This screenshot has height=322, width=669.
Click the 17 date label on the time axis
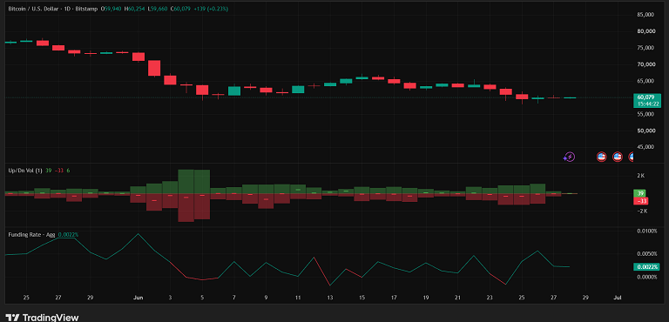(x=394, y=298)
